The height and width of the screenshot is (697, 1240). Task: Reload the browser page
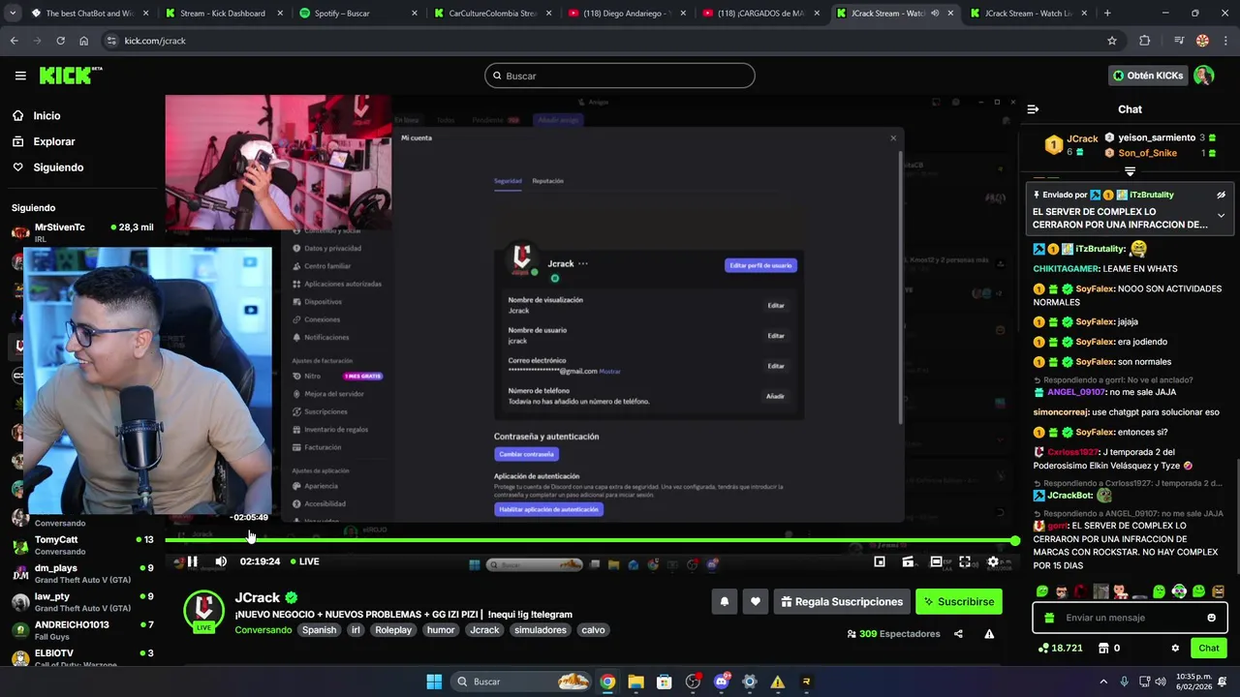point(60,41)
